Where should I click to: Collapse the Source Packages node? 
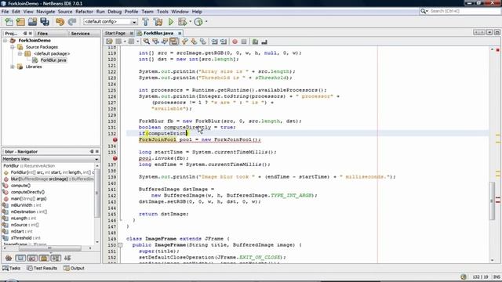pyautogui.click(x=13, y=47)
